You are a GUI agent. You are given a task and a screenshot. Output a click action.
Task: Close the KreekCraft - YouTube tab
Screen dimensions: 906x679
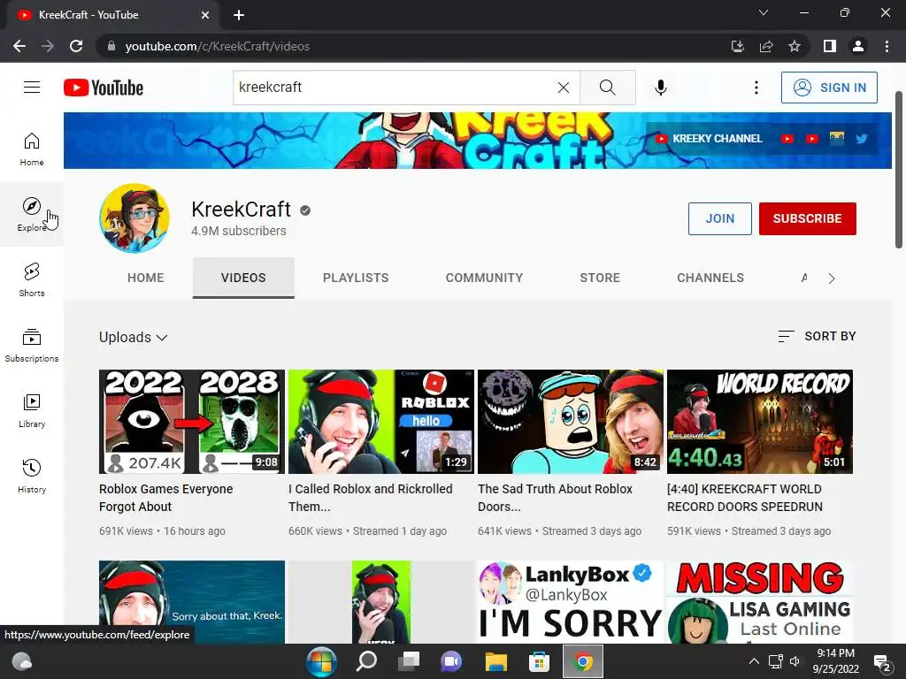(x=205, y=15)
